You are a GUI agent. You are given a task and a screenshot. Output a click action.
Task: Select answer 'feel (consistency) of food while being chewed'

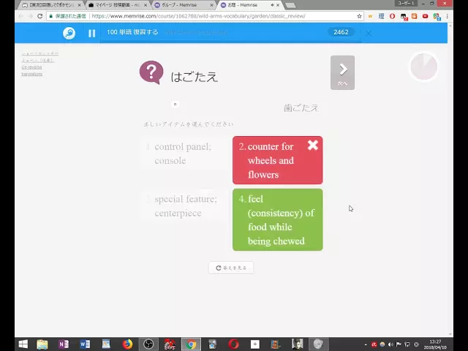tap(278, 219)
